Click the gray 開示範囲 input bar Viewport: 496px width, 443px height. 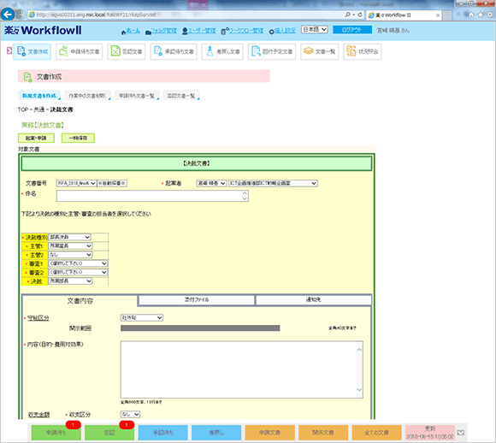200,328
